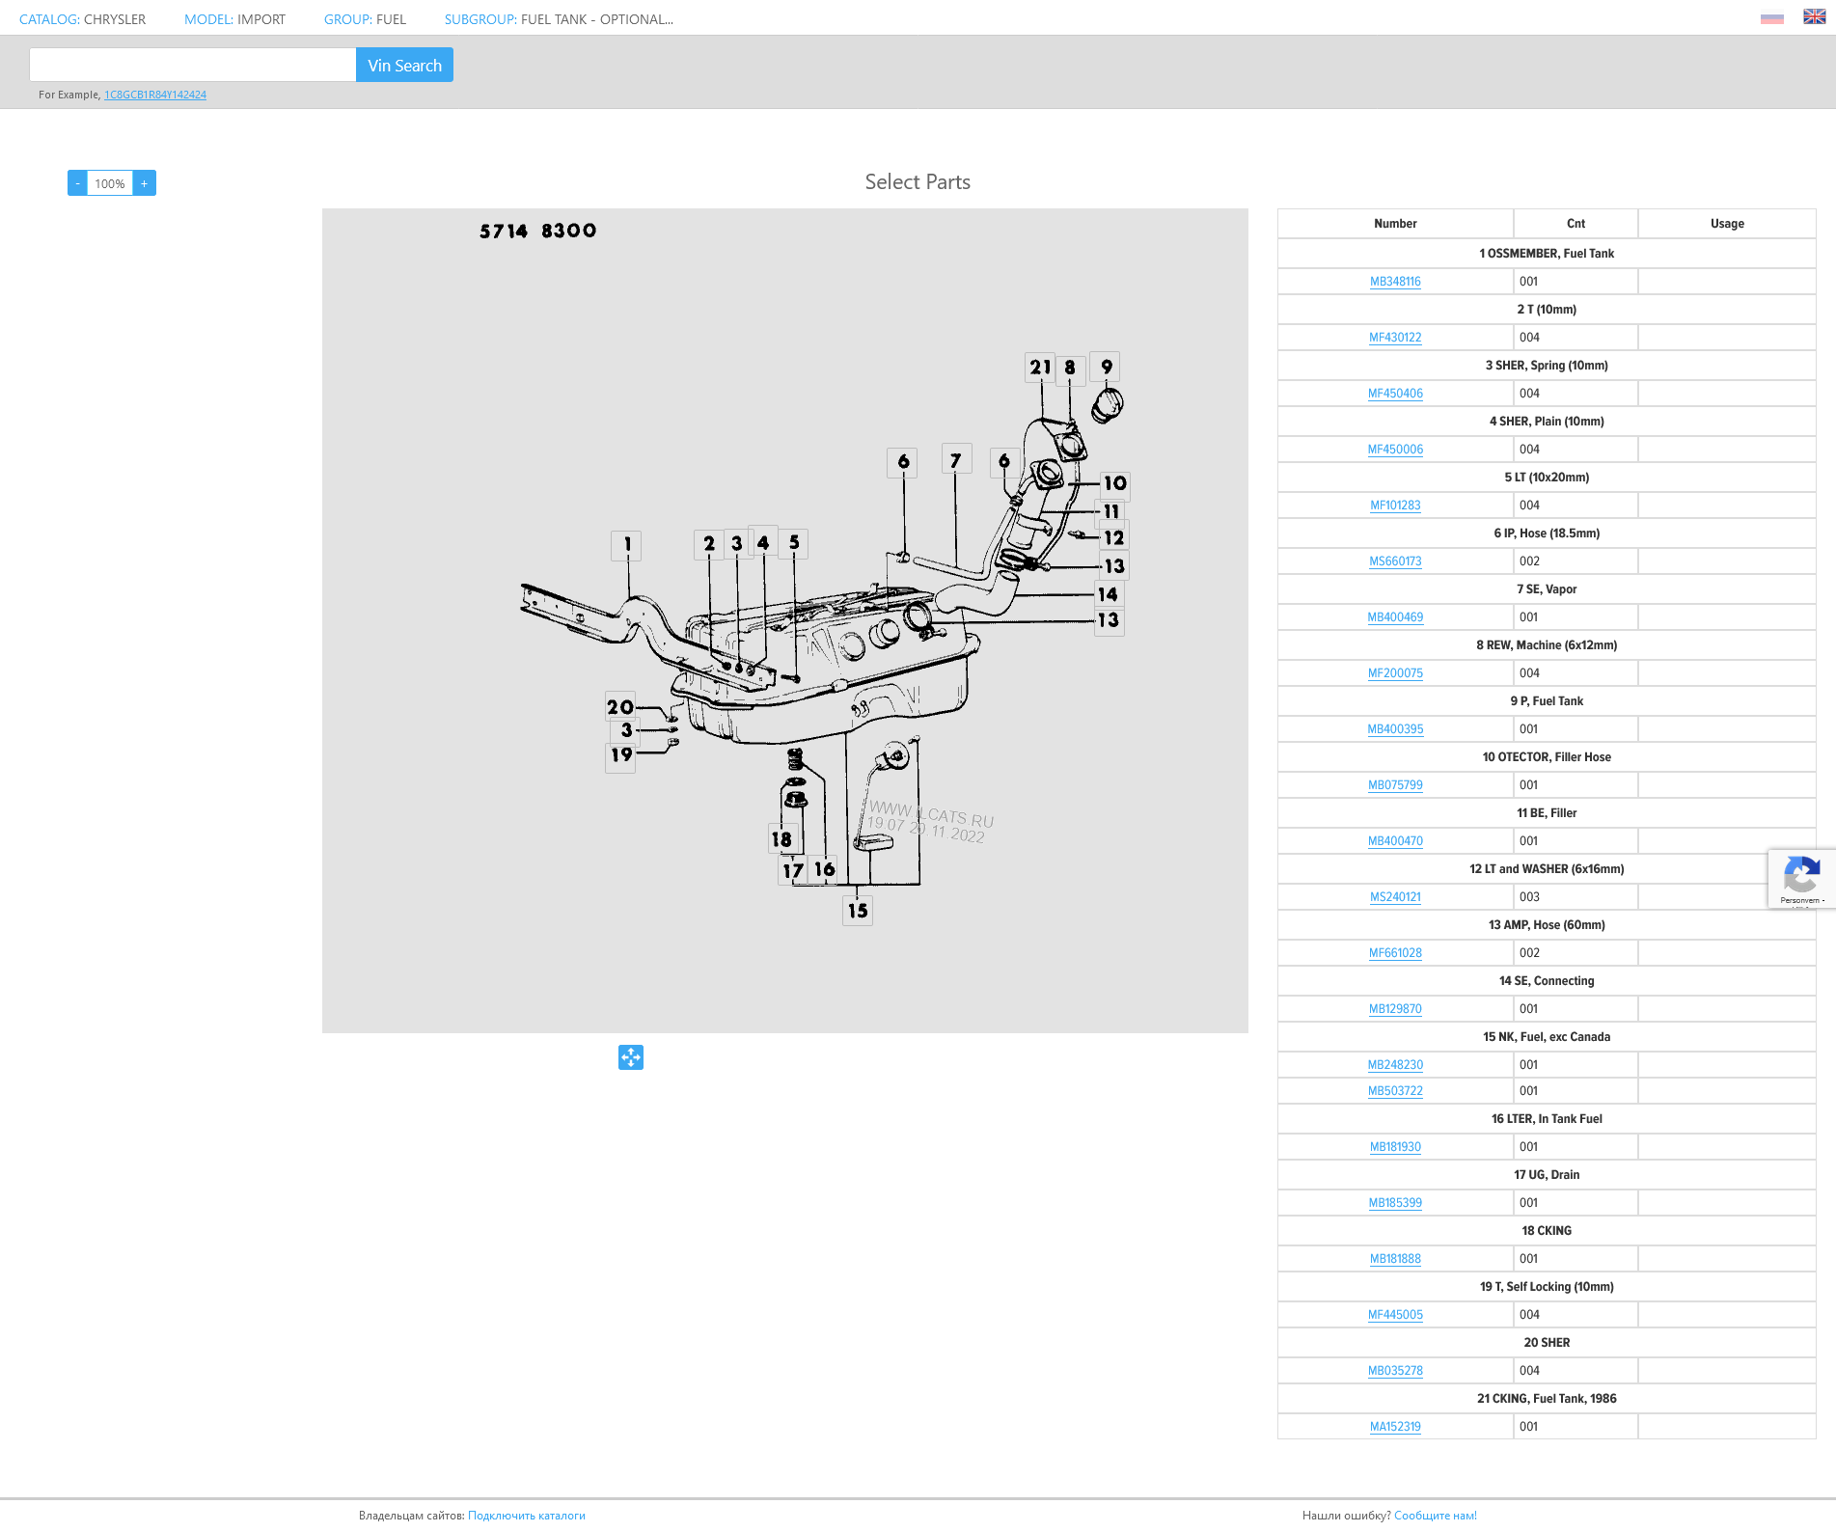Select callout number 15 in the diagram
1836x1532 pixels.
click(x=858, y=911)
